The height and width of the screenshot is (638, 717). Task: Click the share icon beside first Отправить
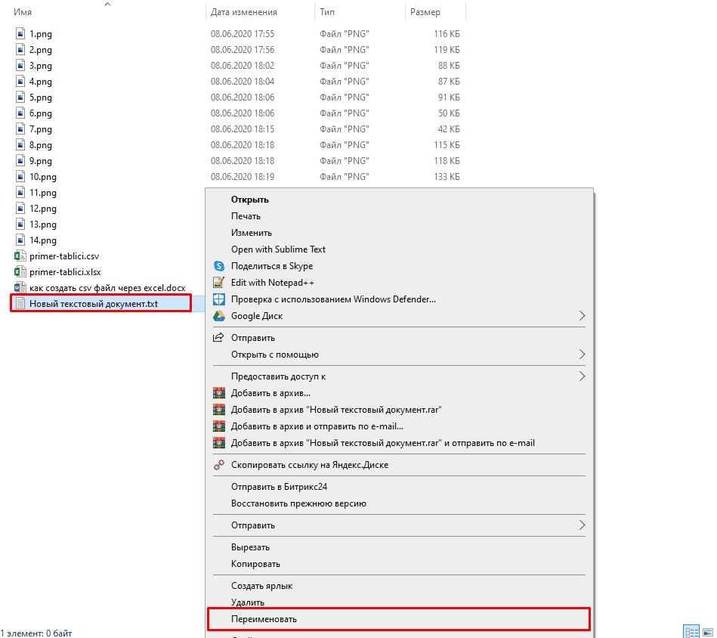tap(219, 338)
